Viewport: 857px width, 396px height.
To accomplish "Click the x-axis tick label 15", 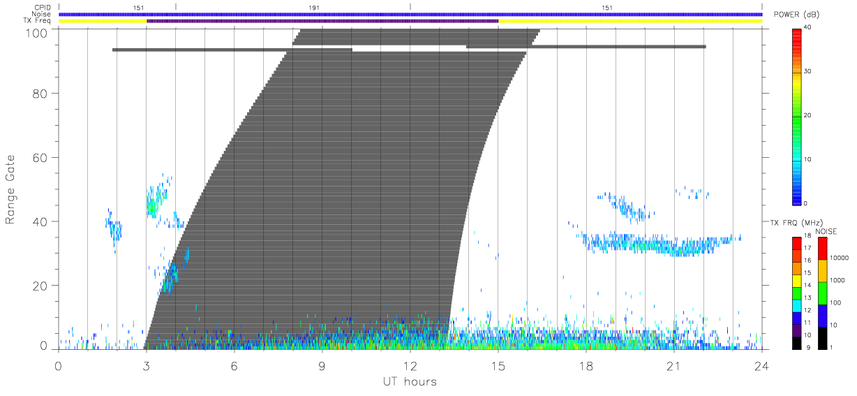I will (498, 365).
